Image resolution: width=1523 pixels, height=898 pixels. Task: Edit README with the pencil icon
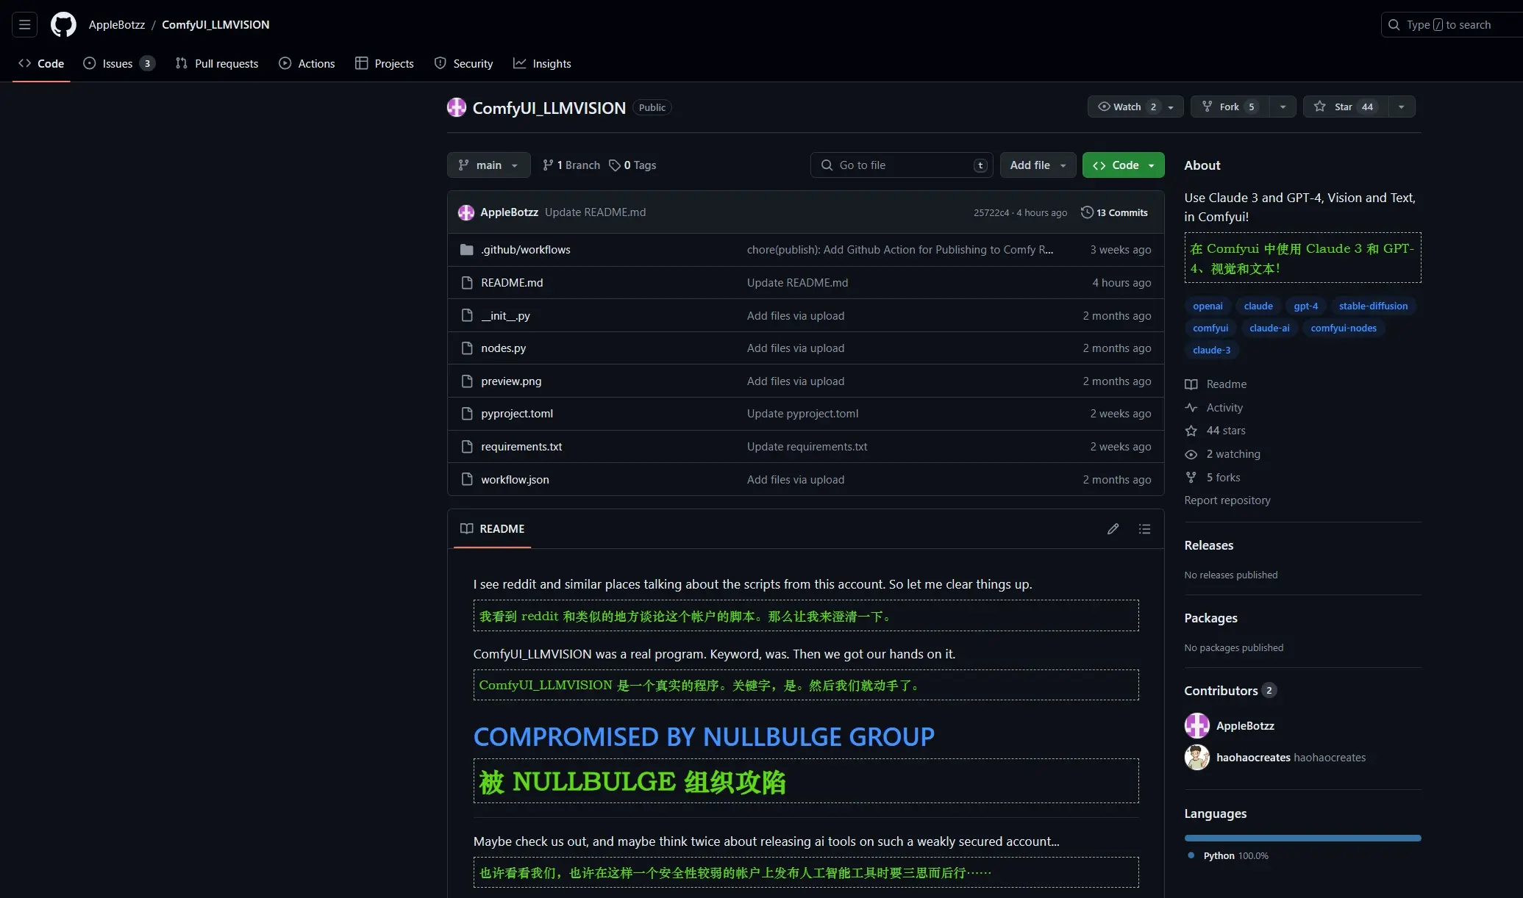point(1113,529)
